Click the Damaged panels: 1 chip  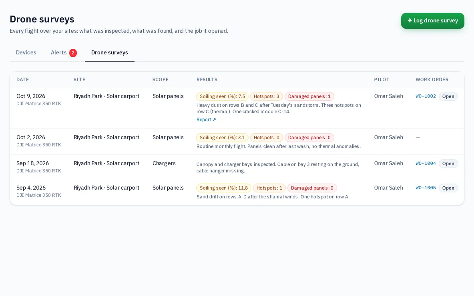pyautogui.click(x=309, y=96)
